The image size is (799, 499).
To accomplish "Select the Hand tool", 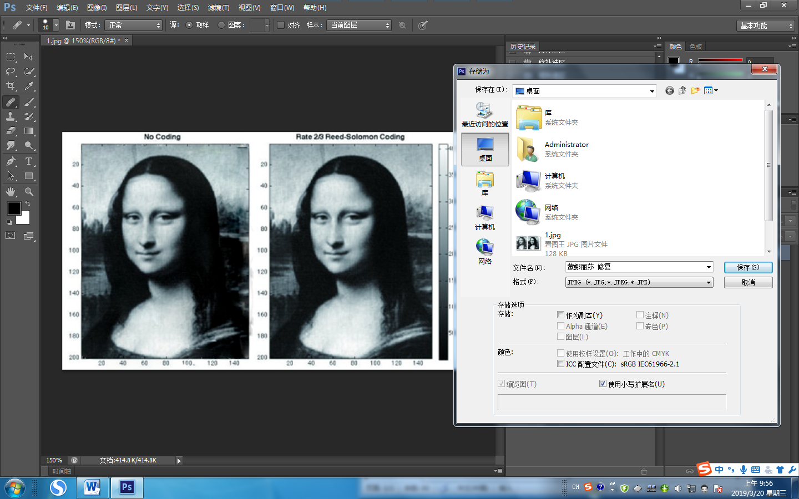I will (11, 192).
